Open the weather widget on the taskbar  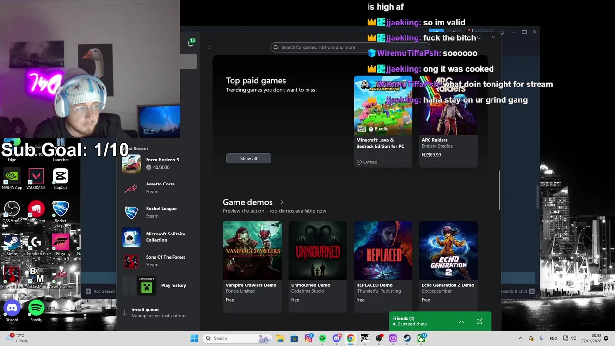17,338
